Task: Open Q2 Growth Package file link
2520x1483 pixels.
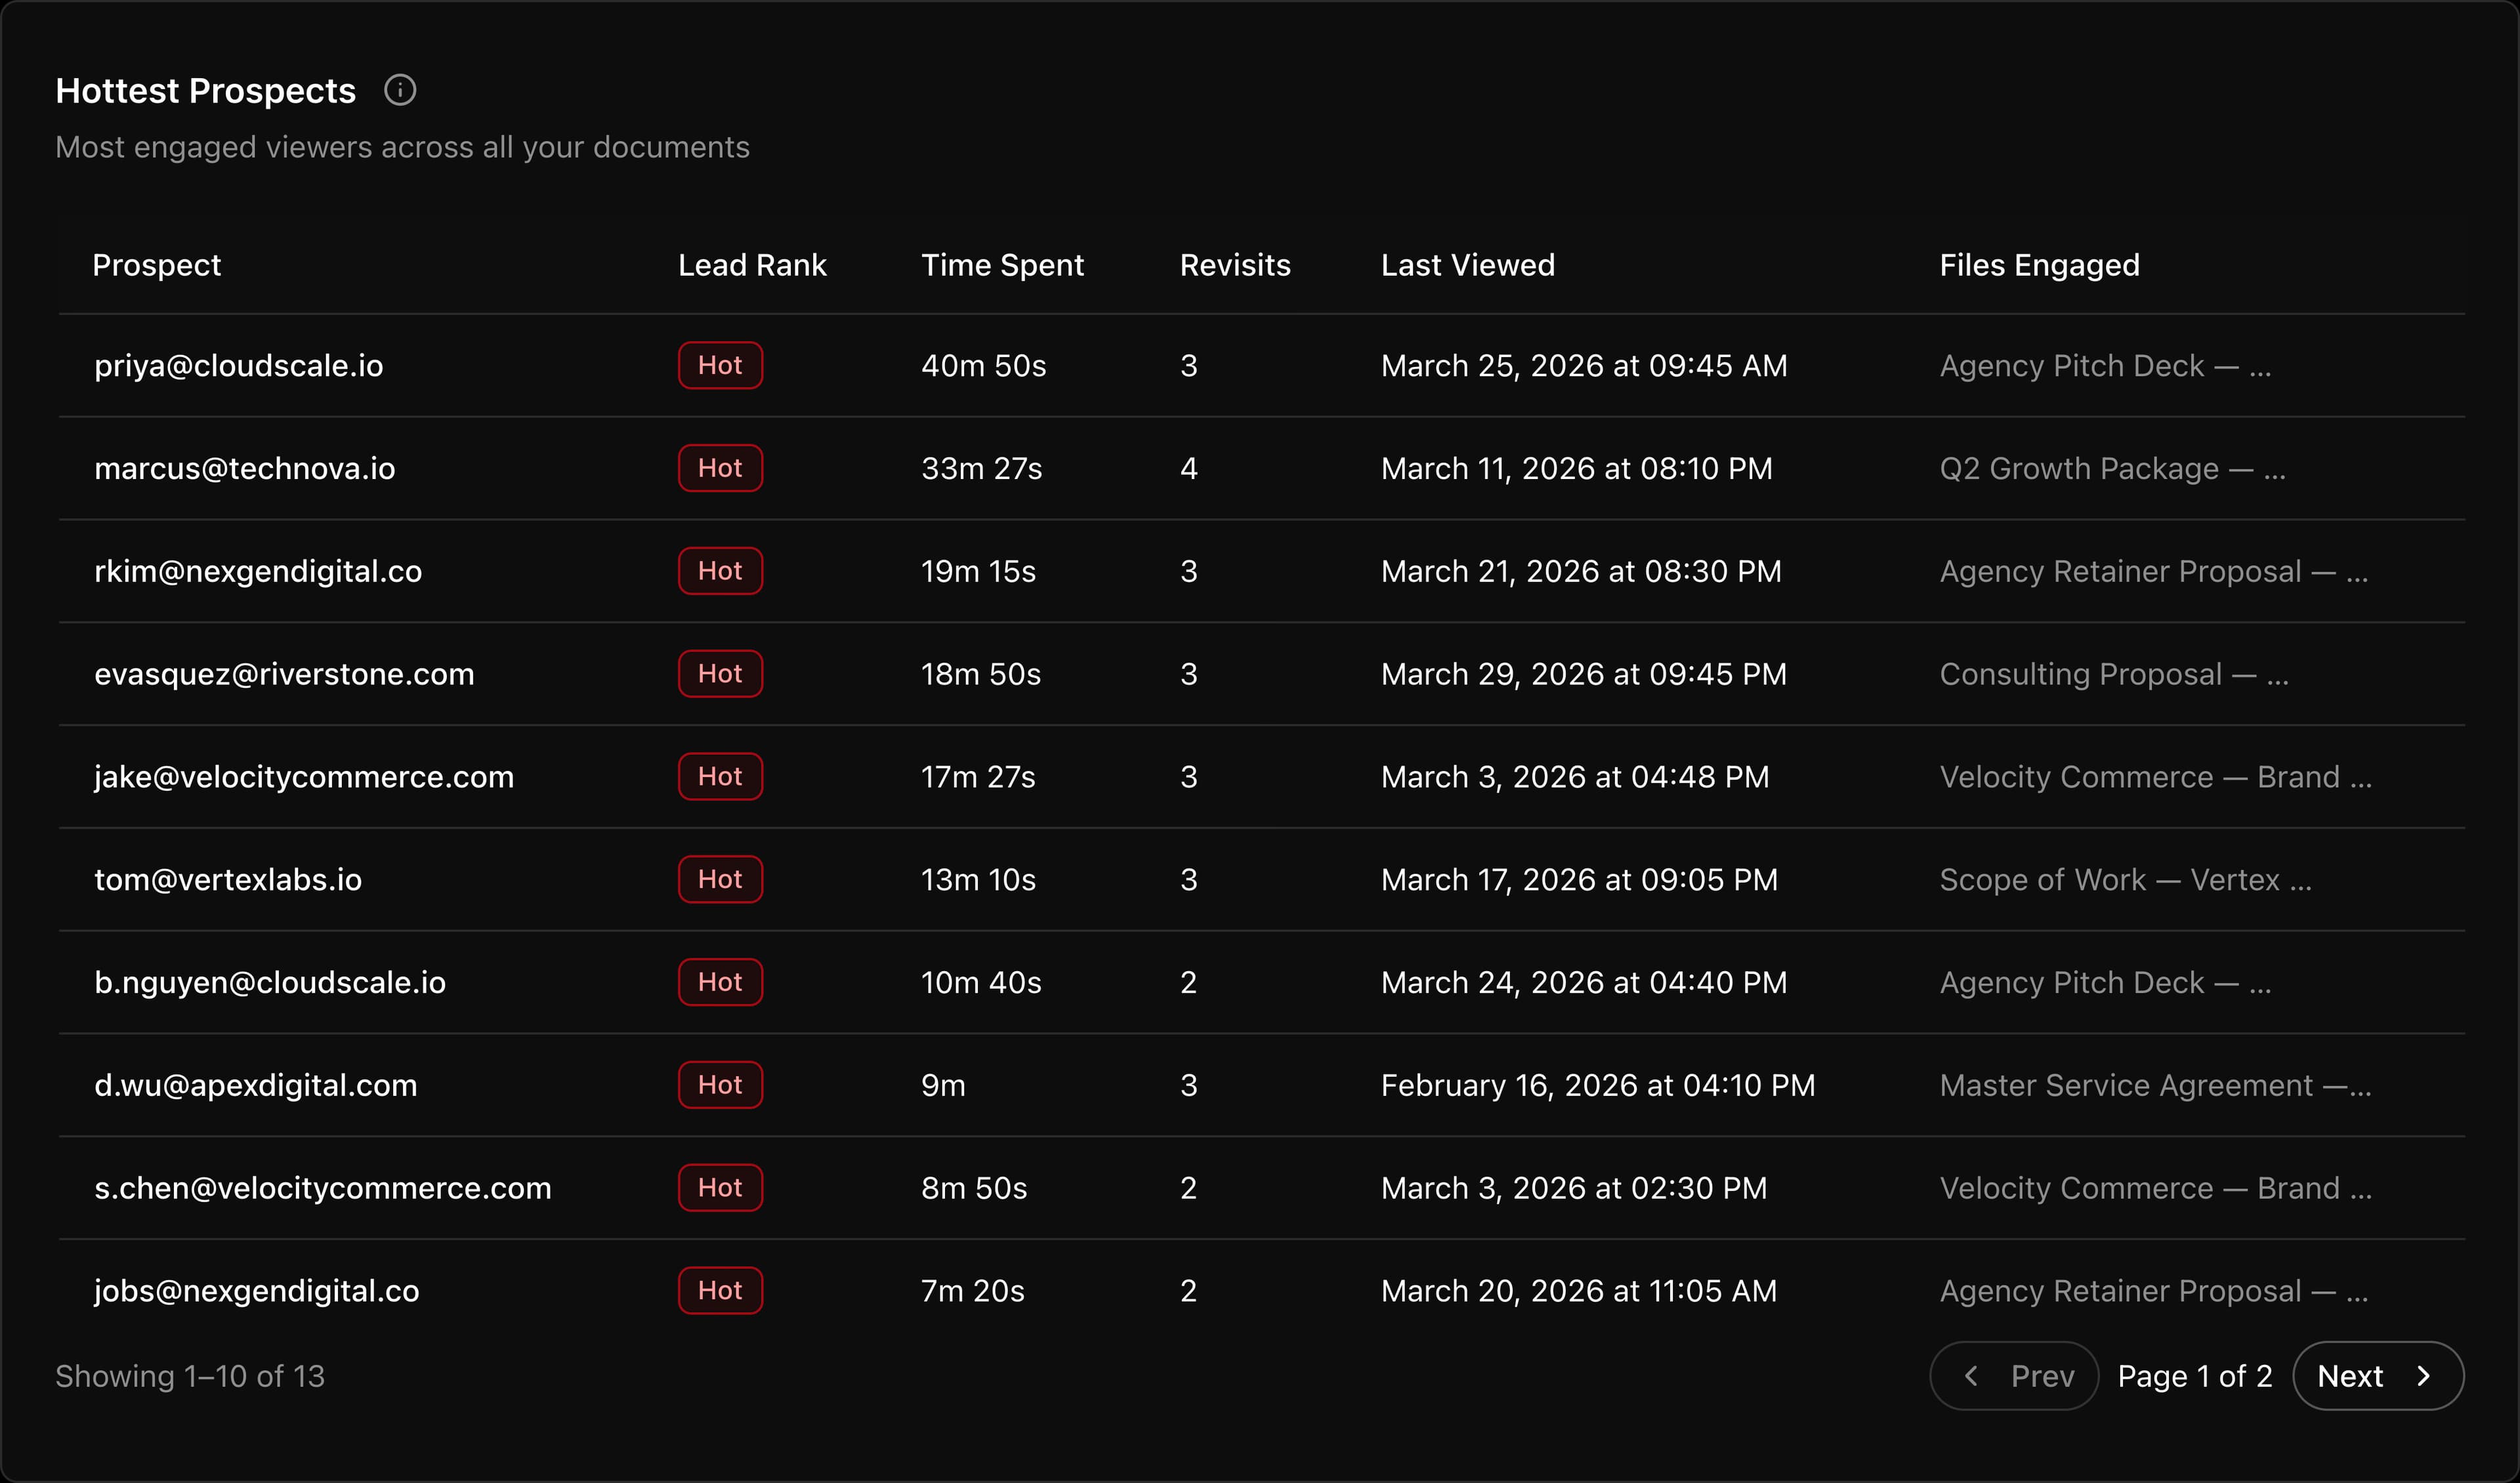Action: point(2111,469)
